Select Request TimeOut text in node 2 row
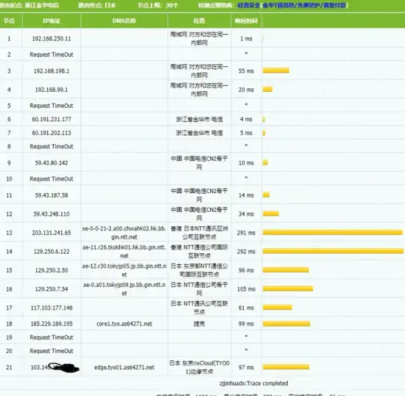 tap(52, 55)
